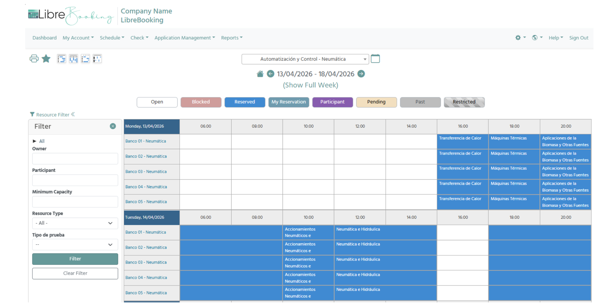Click the Clear Filter button
This screenshot has width=616, height=308.
tap(75, 273)
